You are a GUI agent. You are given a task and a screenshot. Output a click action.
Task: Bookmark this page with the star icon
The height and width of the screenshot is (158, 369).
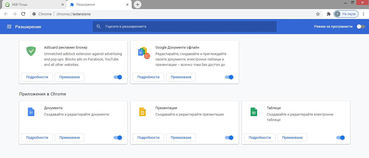pos(318,14)
